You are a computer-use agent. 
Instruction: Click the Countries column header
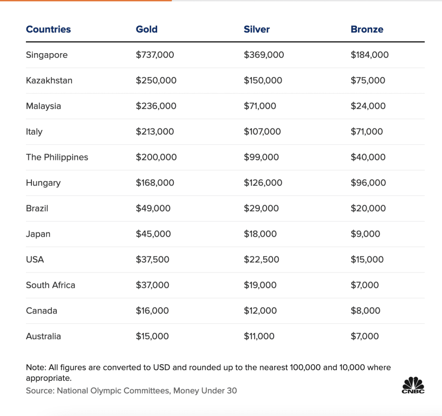(x=49, y=29)
